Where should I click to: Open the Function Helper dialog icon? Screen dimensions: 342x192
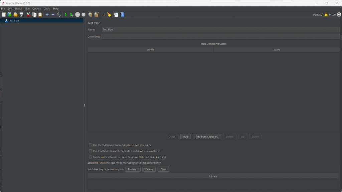116,15
